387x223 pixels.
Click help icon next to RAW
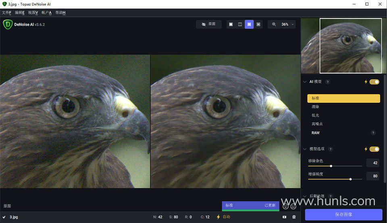click(373, 133)
